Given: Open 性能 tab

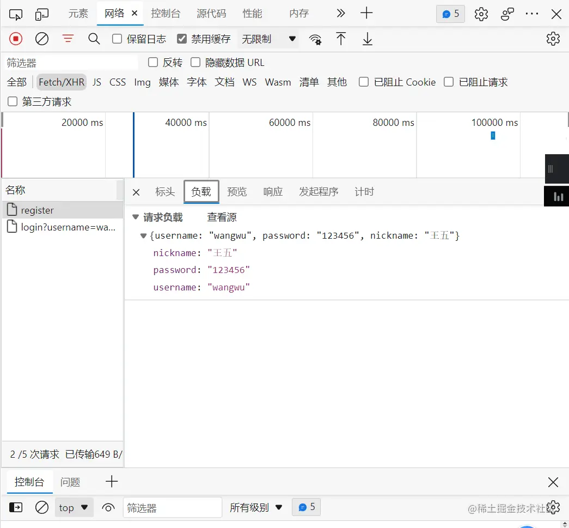Looking at the screenshot, I should (252, 14).
